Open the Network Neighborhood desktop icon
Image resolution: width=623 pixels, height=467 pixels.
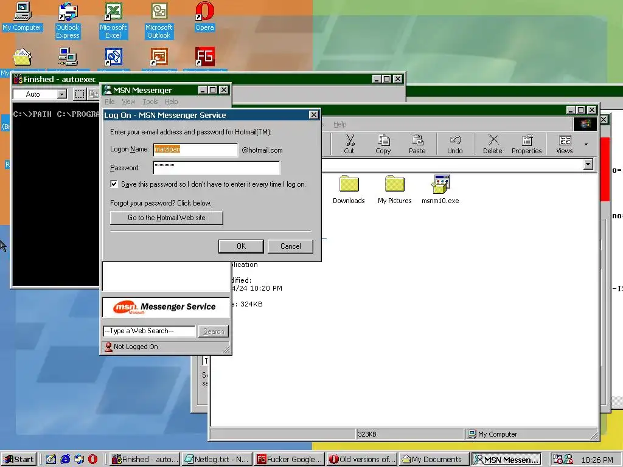tap(68, 57)
